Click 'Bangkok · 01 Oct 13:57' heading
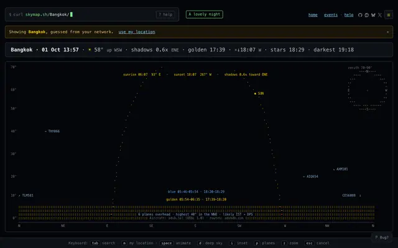 click(45, 50)
